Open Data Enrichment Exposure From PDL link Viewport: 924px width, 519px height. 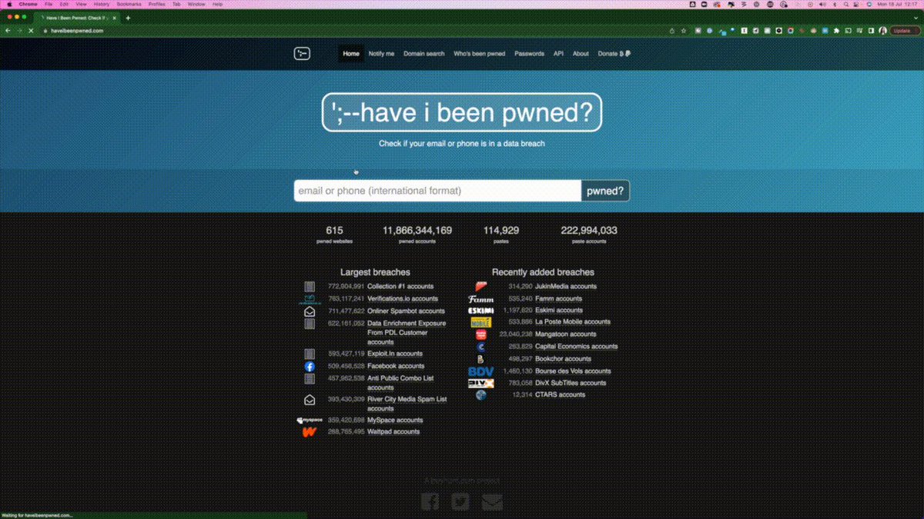407,333
